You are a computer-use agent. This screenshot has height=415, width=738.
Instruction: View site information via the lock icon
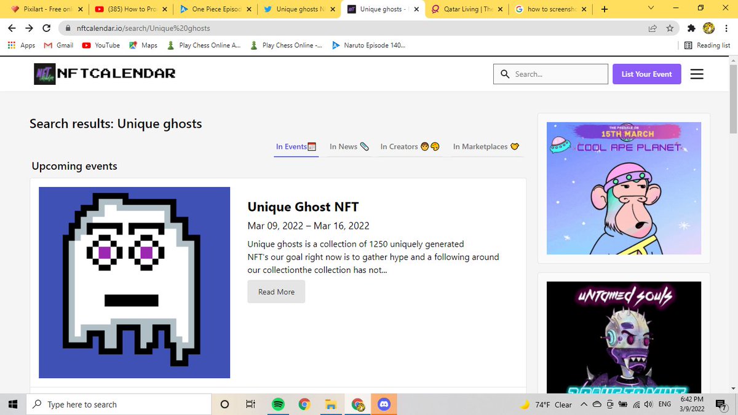pos(68,28)
